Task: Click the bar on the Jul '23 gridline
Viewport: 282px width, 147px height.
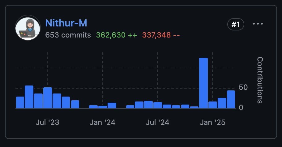Action: tap(48, 98)
